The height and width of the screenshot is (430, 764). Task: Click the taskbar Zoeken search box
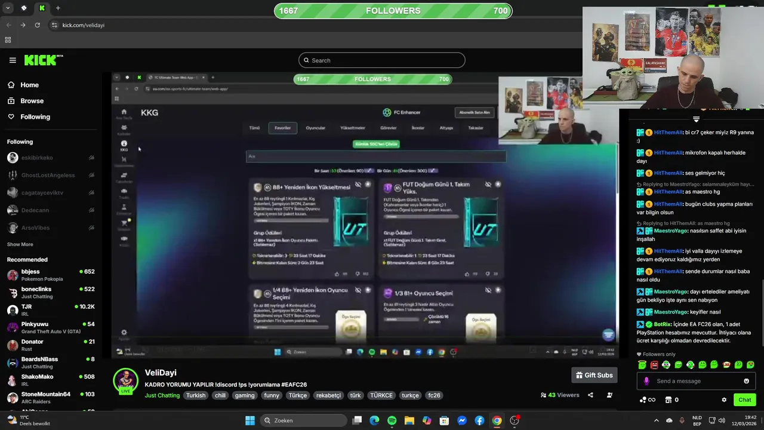click(x=304, y=420)
